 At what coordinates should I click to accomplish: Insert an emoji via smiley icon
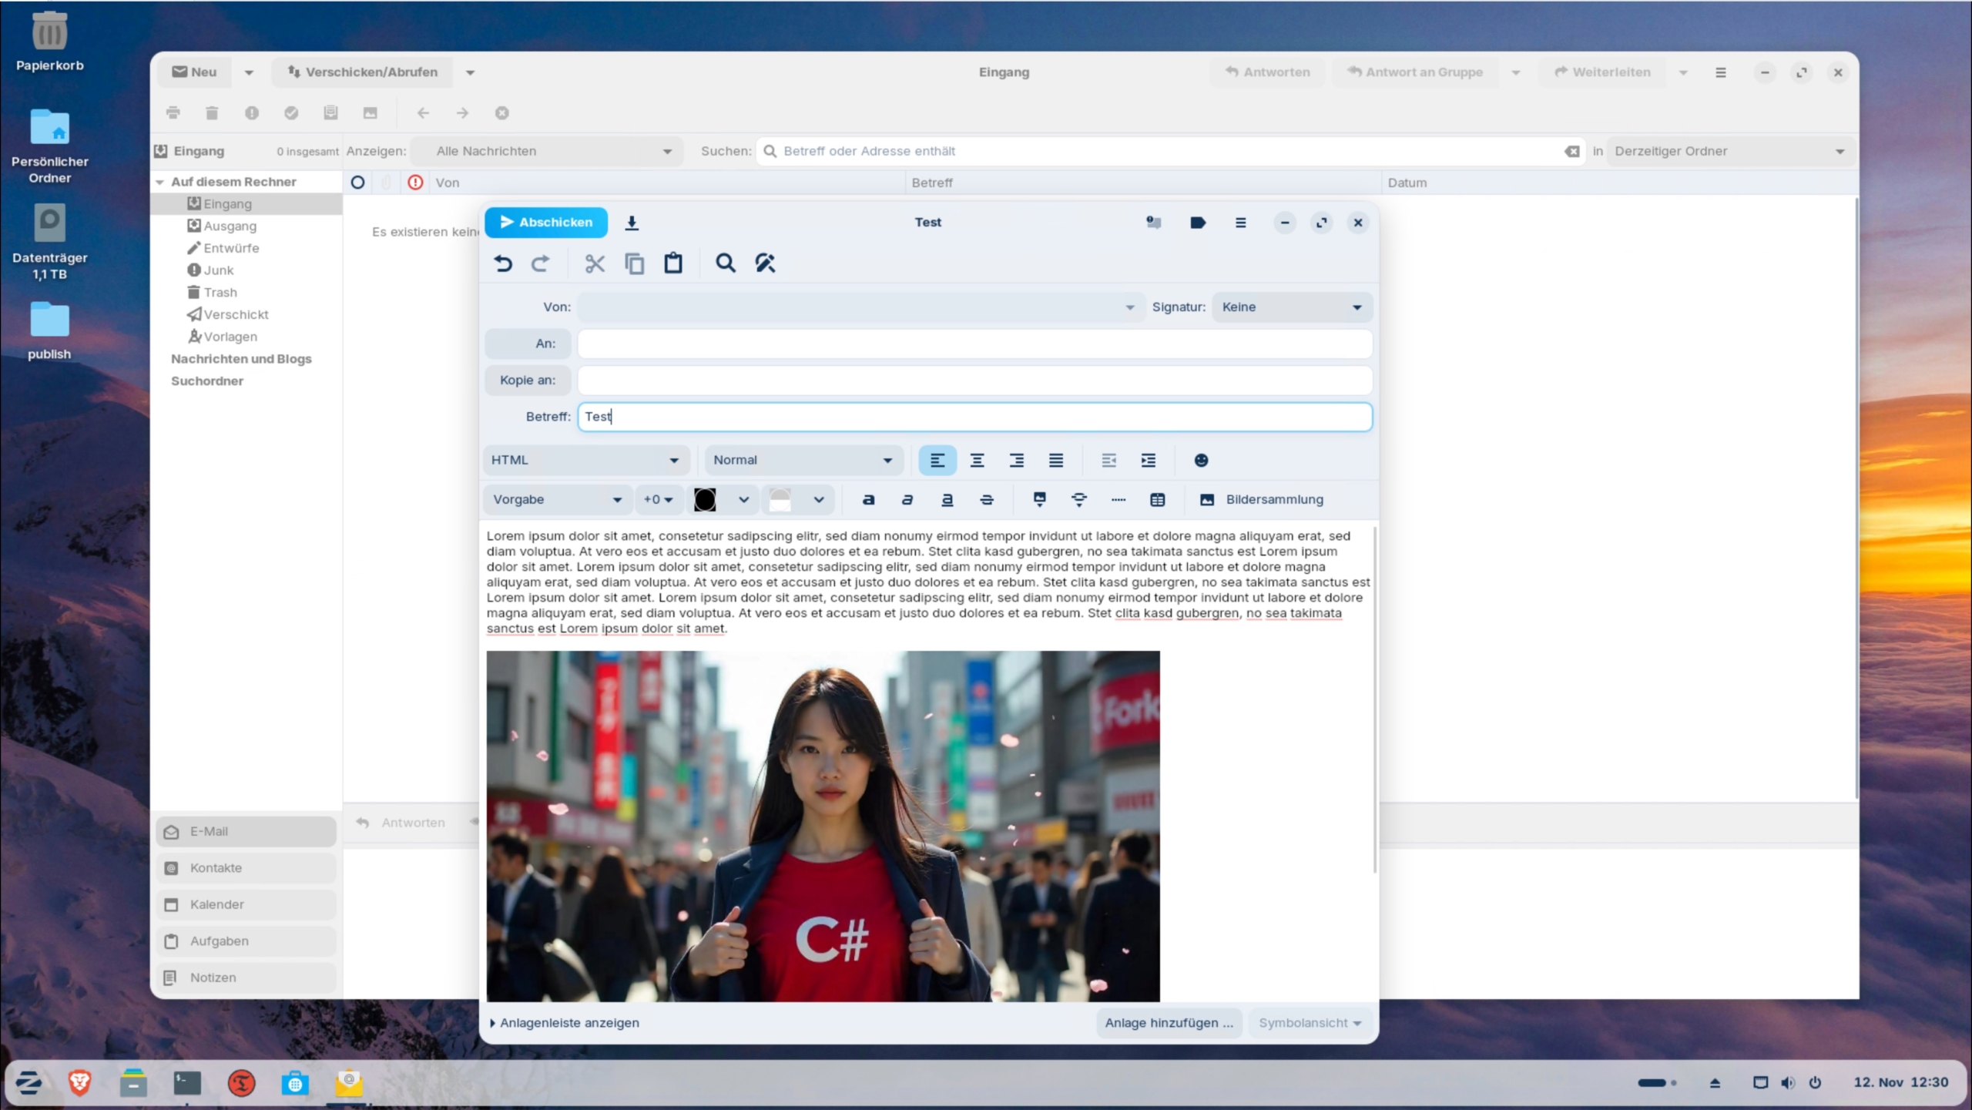1201,461
